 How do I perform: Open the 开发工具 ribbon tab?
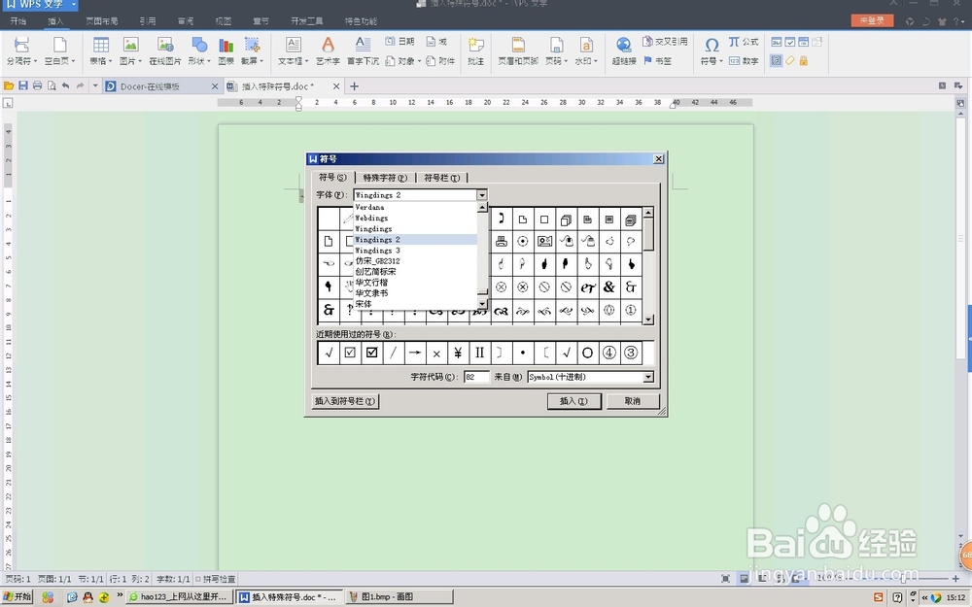pyautogui.click(x=307, y=21)
